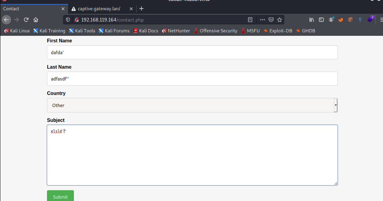Reload the current page
The image size is (383, 201).
pos(26,20)
